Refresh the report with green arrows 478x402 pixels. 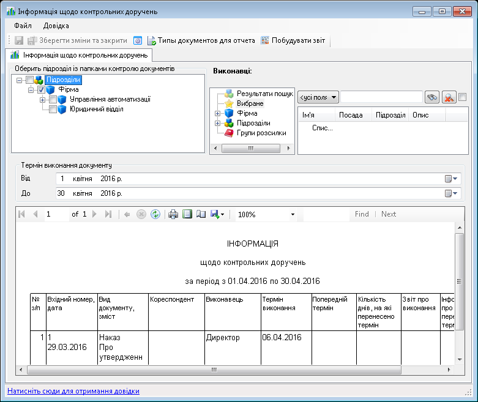(155, 214)
